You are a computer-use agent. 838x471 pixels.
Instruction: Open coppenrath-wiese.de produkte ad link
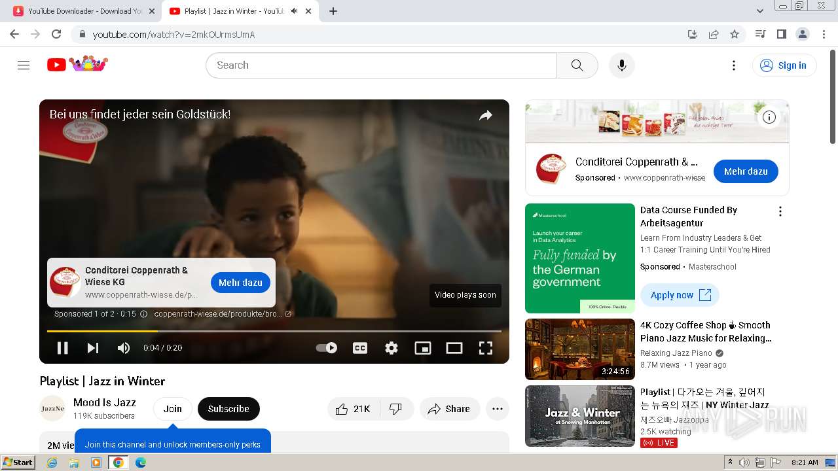(x=222, y=314)
